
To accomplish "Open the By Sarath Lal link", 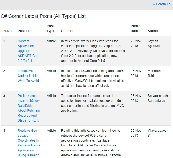I will click(x=161, y=4).
